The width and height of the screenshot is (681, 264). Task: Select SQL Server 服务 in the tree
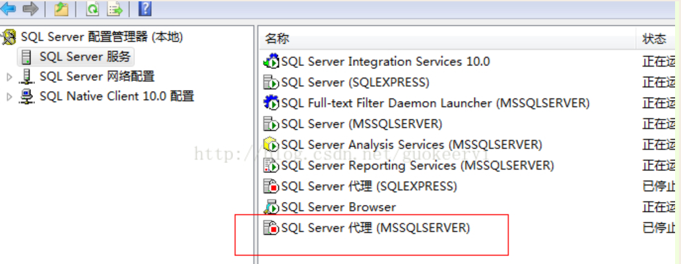coord(84,57)
